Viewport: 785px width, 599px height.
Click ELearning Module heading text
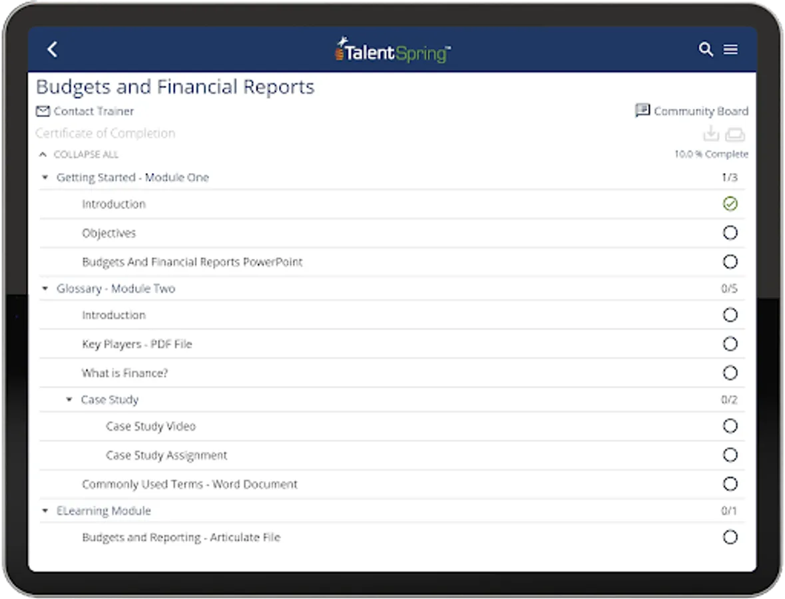104,511
